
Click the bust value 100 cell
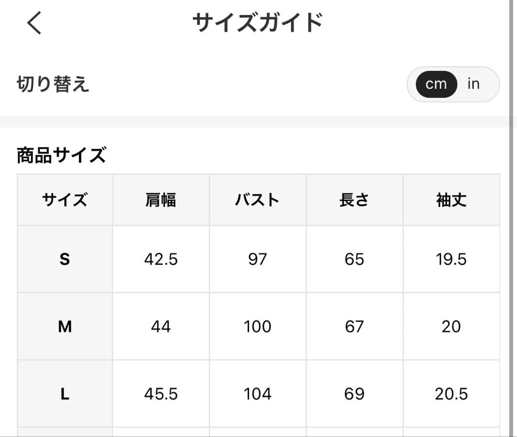pos(258,326)
